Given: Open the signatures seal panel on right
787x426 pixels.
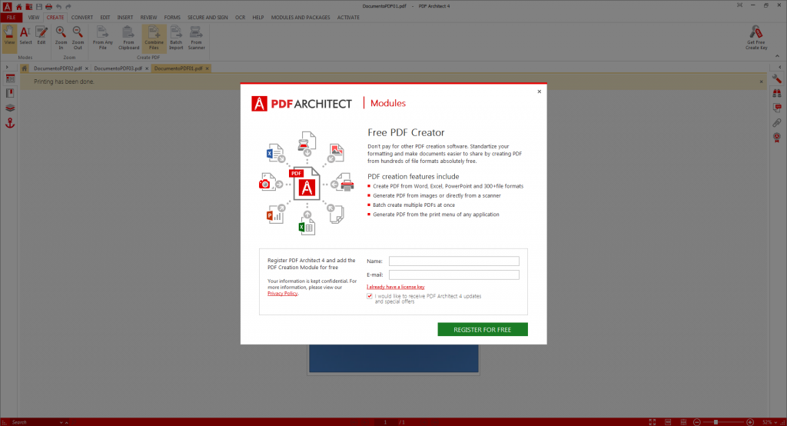Looking at the screenshot, I should coord(777,138).
